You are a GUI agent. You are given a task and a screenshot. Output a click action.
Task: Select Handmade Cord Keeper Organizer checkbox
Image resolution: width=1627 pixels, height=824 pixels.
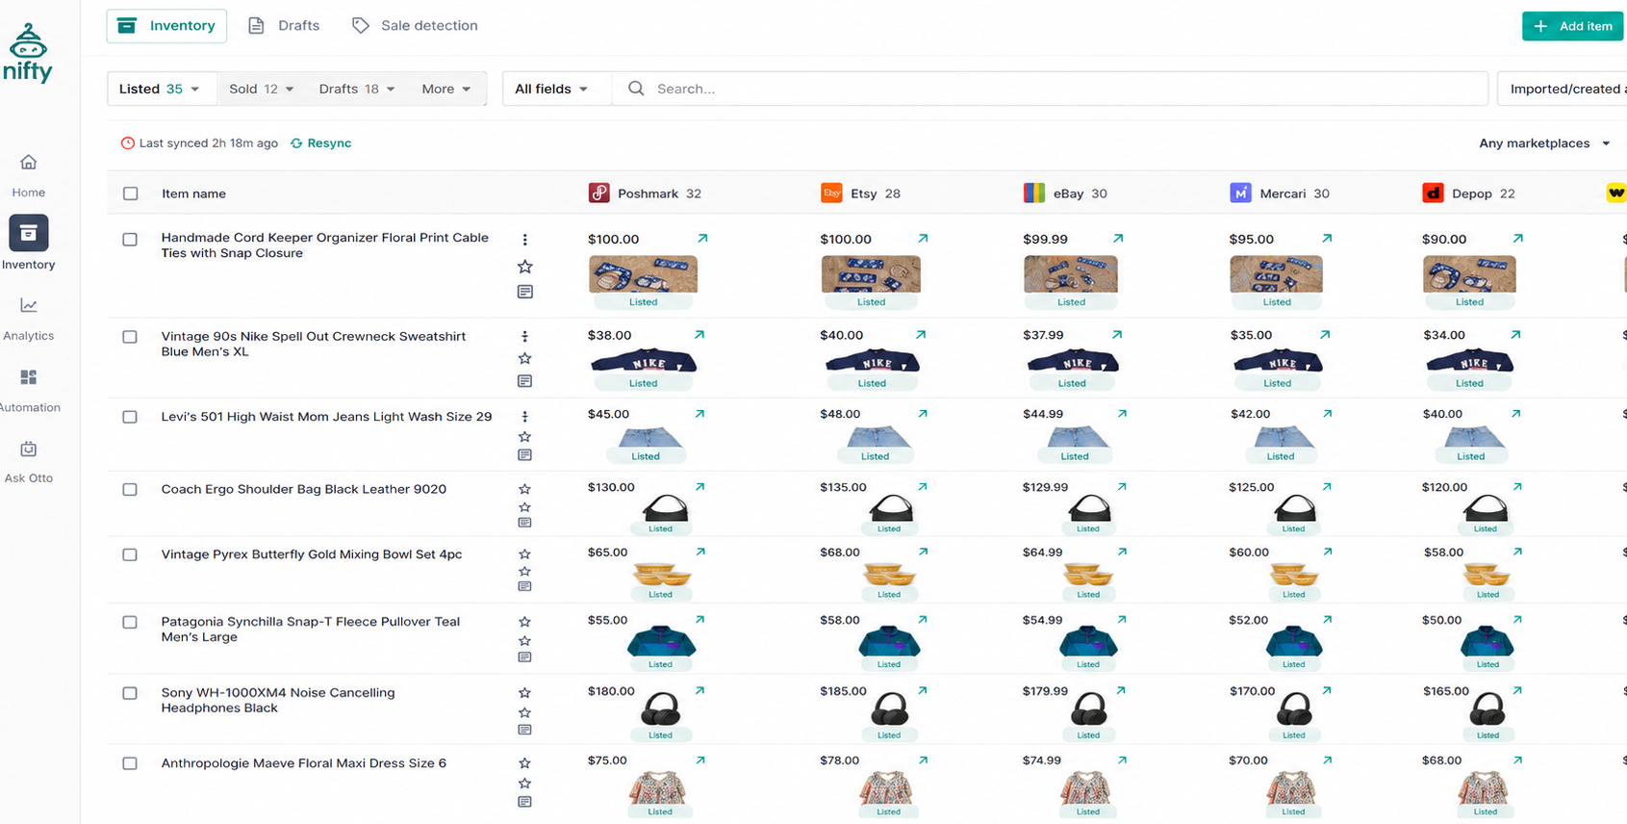pos(130,240)
